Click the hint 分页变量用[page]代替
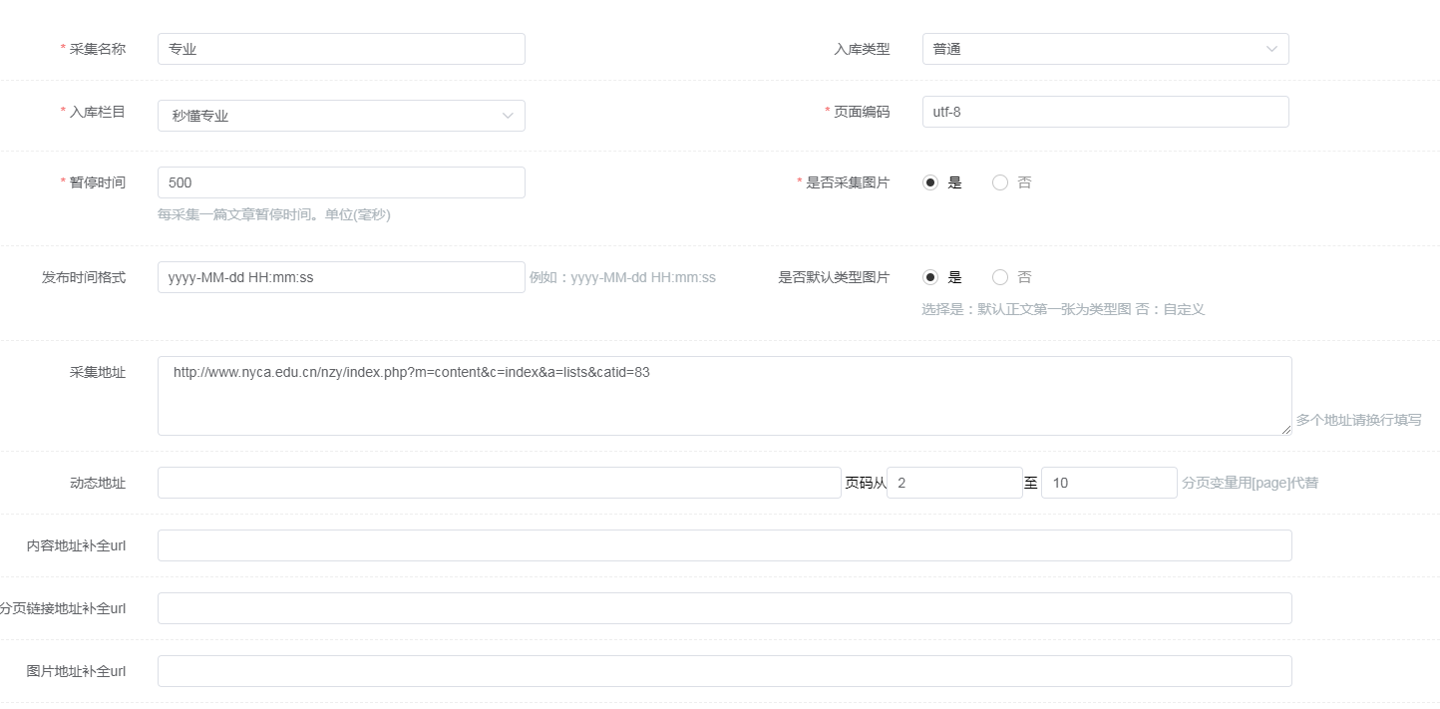The height and width of the screenshot is (709, 1440). pyautogui.click(x=1251, y=483)
